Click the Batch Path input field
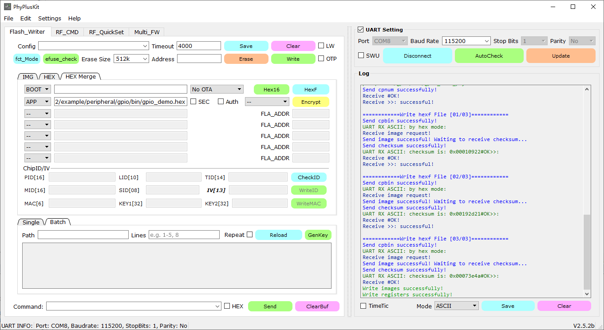Screen dimensions: 604x330 point(83,235)
